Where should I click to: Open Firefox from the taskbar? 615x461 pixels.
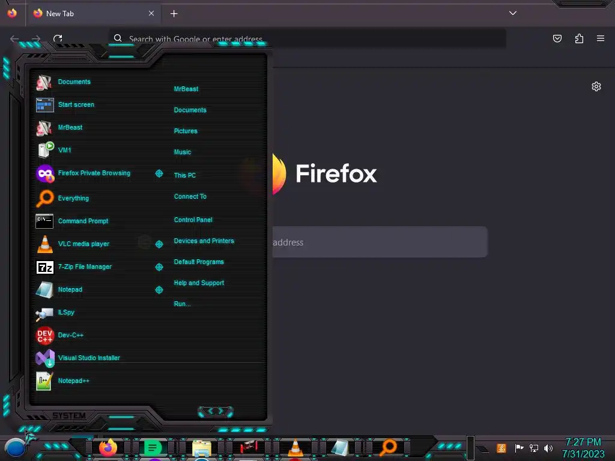(108, 448)
